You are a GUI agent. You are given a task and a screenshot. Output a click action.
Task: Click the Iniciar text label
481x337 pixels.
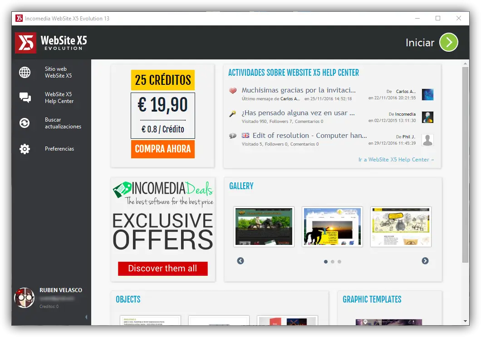click(x=420, y=42)
